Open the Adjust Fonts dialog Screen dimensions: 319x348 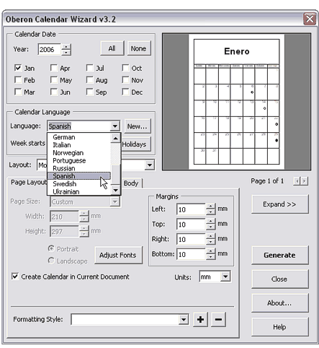[x=118, y=255]
